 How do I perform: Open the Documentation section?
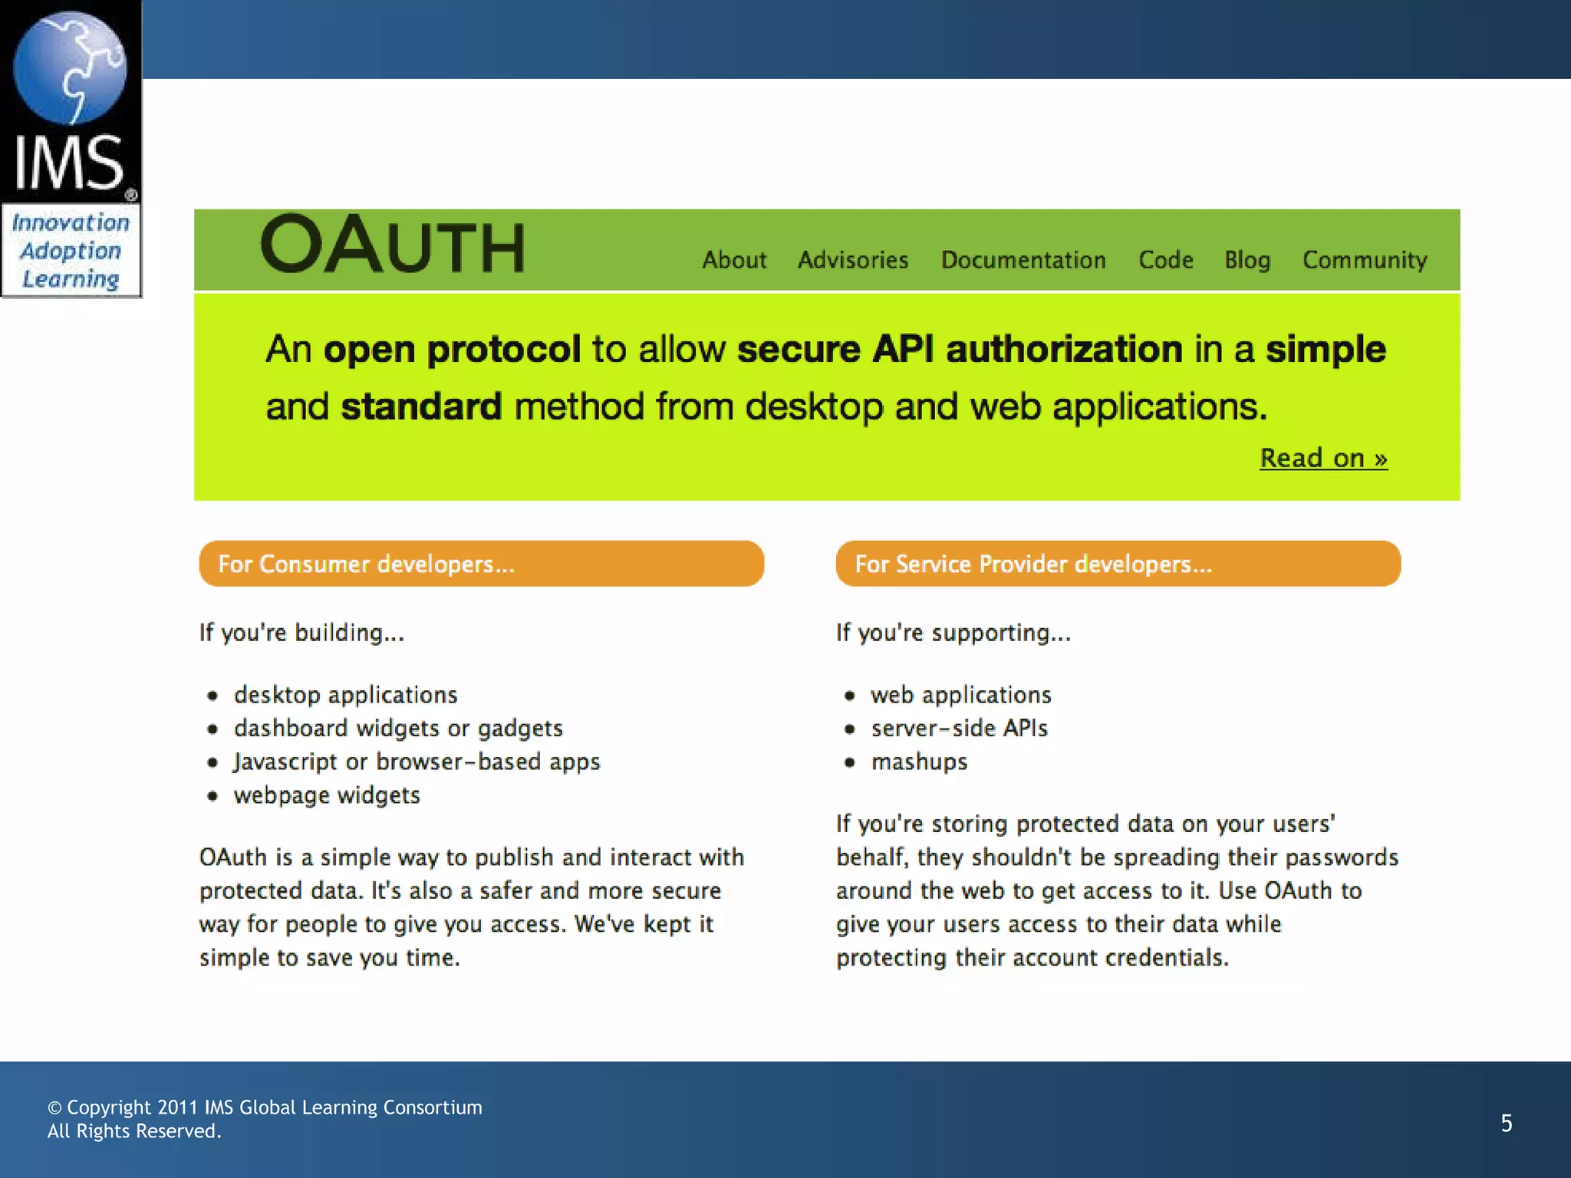pyautogui.click(x=1023, y=260)
